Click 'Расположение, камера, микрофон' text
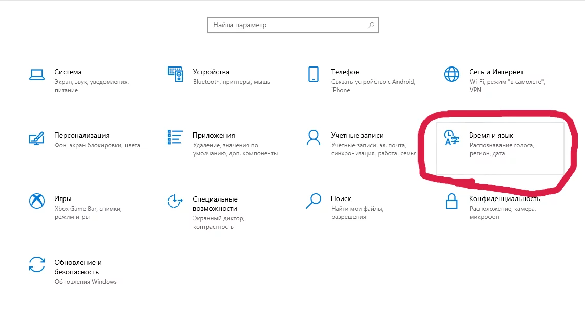 click(x=503, y=213)
